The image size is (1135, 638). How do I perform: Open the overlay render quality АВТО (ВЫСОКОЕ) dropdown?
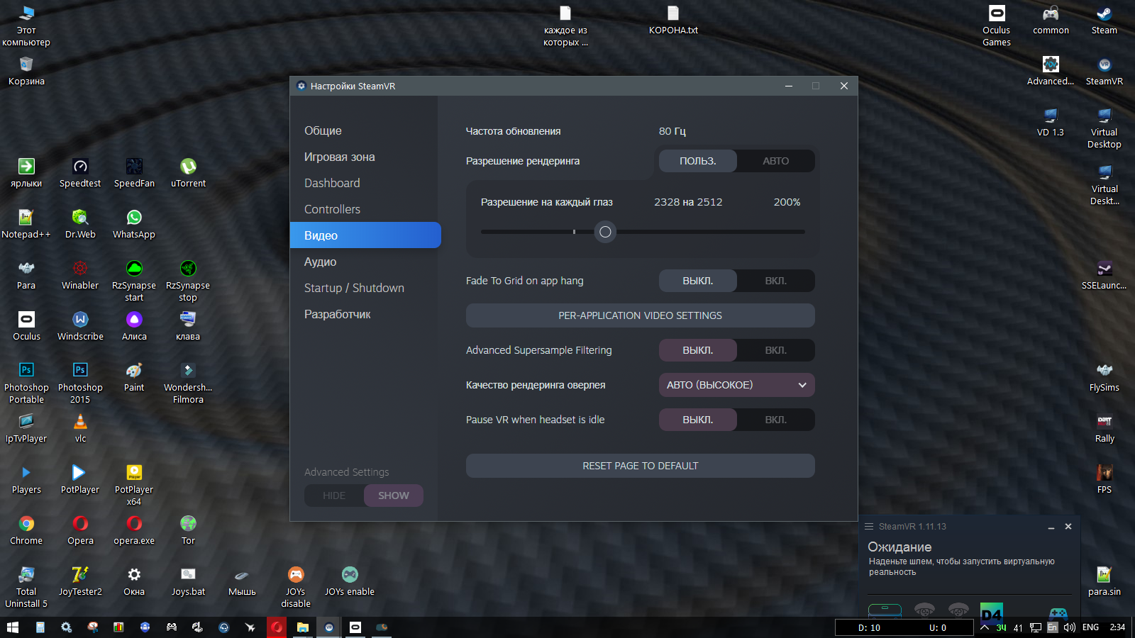coord(737,385)
